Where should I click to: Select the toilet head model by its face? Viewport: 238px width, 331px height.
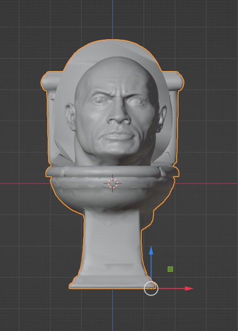tap(116, 112)
